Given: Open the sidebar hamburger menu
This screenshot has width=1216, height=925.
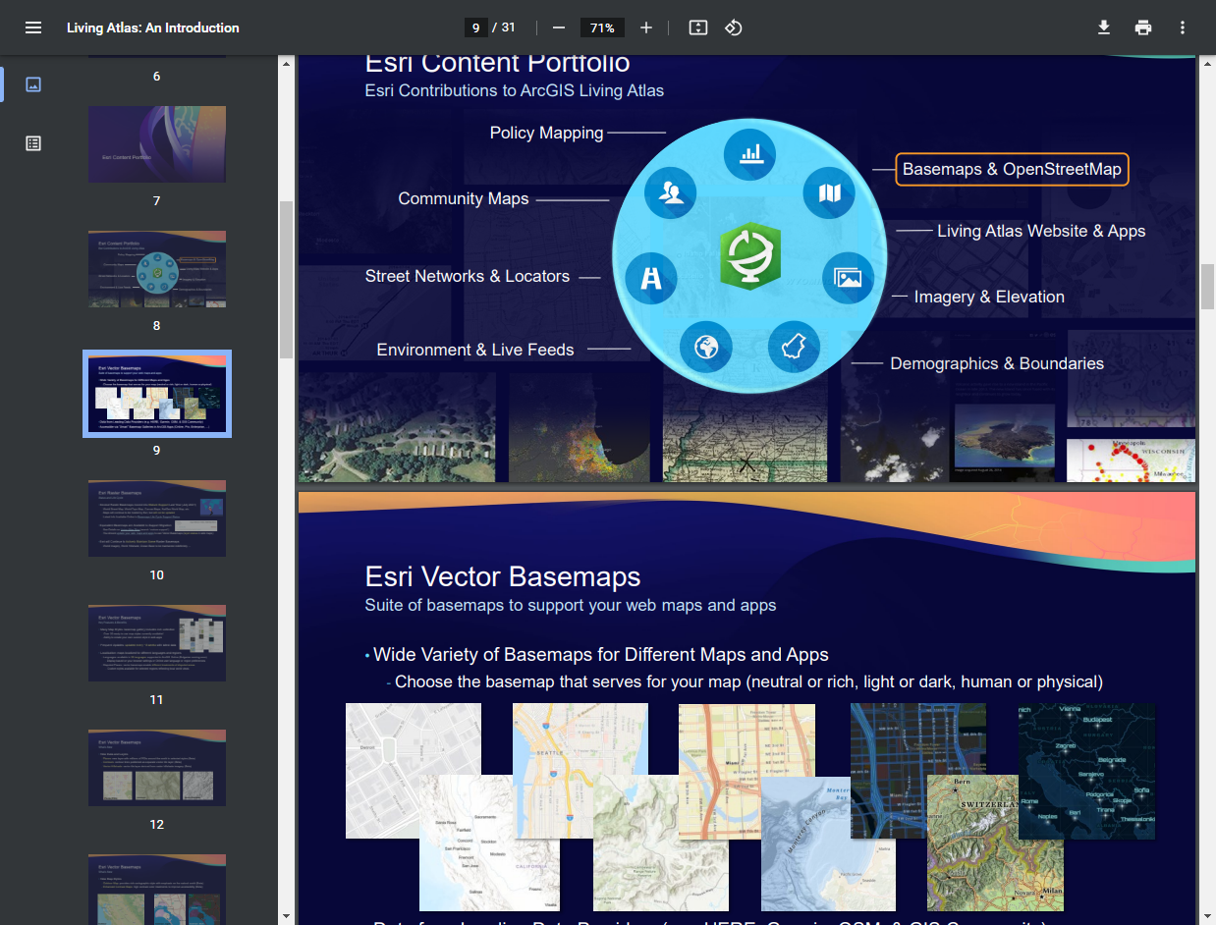Looking at the screenshot, I should [x=33, y=27].
